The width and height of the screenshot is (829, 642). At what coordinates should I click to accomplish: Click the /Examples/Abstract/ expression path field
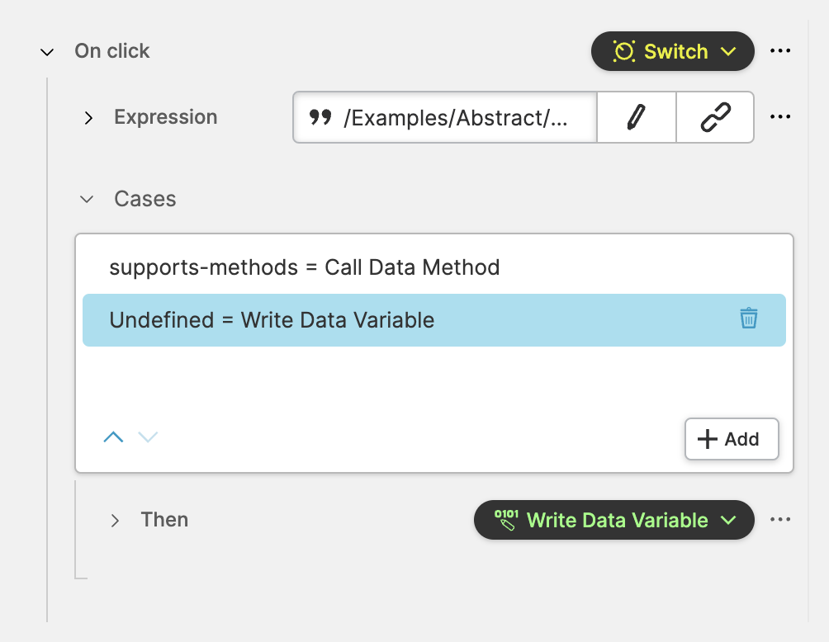[455, 117]
